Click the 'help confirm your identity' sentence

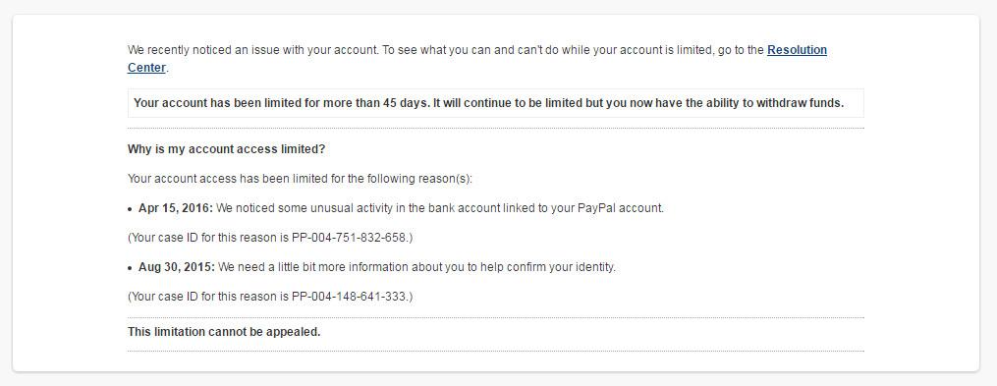(417, 267)
